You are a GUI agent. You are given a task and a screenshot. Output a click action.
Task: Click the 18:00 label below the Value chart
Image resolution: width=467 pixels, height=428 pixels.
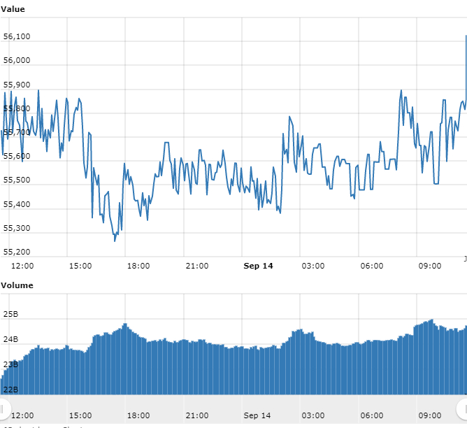coord(138,266)
